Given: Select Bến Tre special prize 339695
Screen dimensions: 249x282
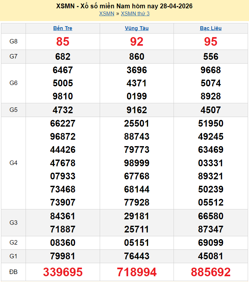Looking at the screenshot, I should pyautogui.click(x=63, y=272).
